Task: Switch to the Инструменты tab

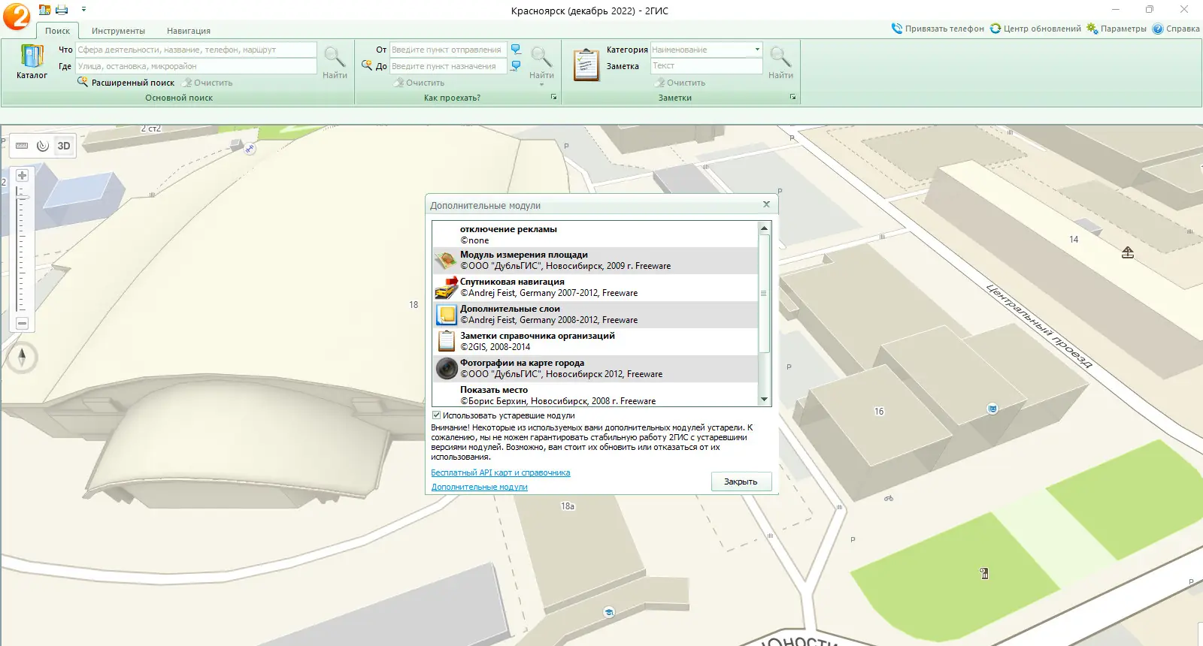Action: click(x=118, y=31)
